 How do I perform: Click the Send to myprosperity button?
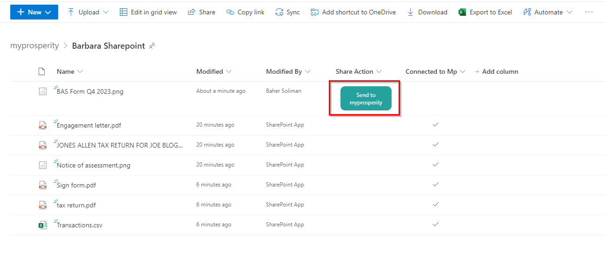coord(366,98)
